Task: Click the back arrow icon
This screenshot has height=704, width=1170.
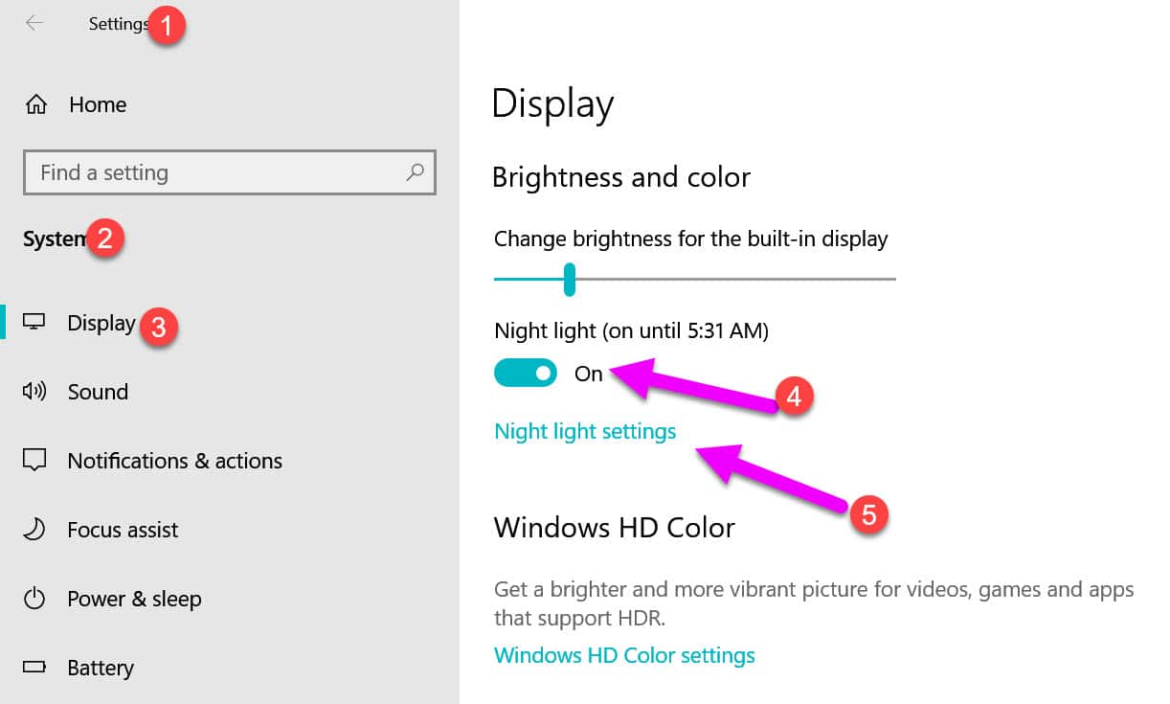Action: [34, 24]
